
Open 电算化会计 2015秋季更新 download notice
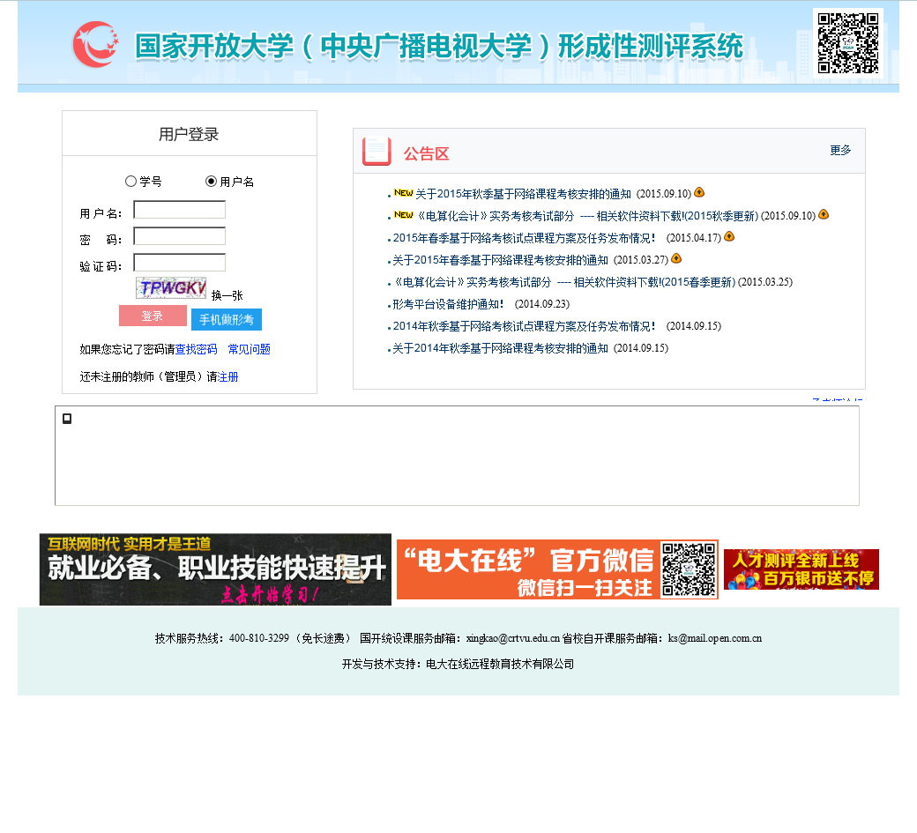coord(588,216)
